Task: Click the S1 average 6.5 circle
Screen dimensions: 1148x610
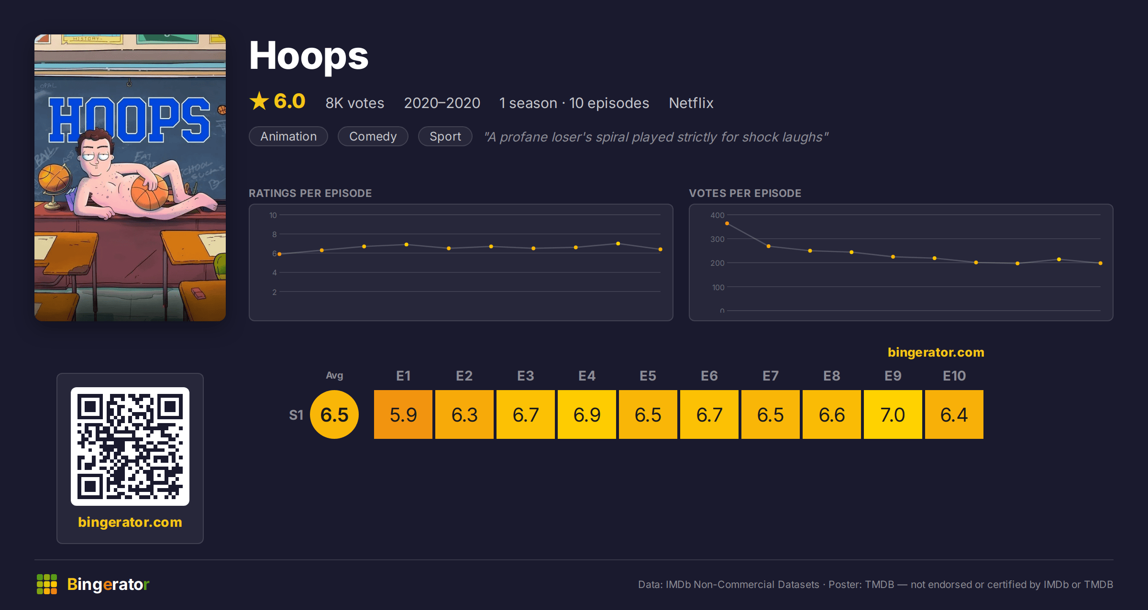Action: 334,414
